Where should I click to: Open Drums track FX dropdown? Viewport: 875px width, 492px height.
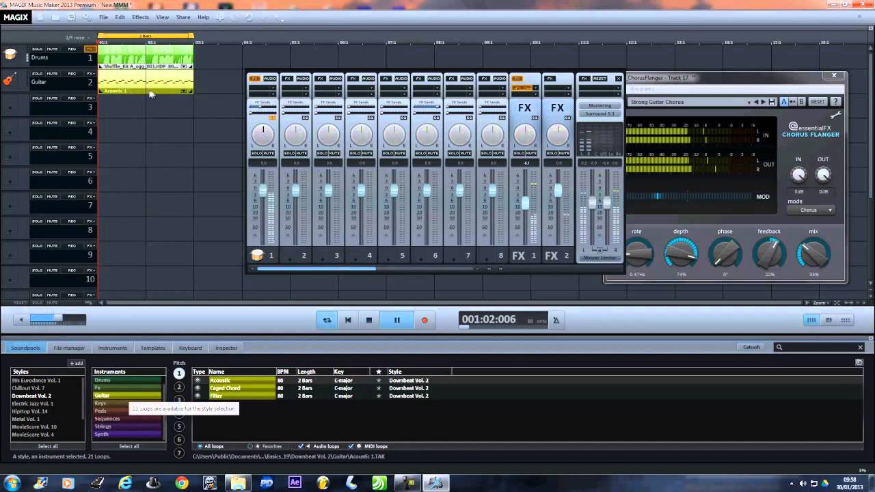90,49
